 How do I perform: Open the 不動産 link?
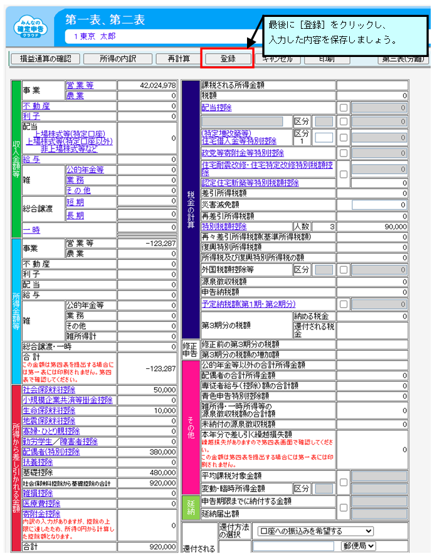(36, 106)
